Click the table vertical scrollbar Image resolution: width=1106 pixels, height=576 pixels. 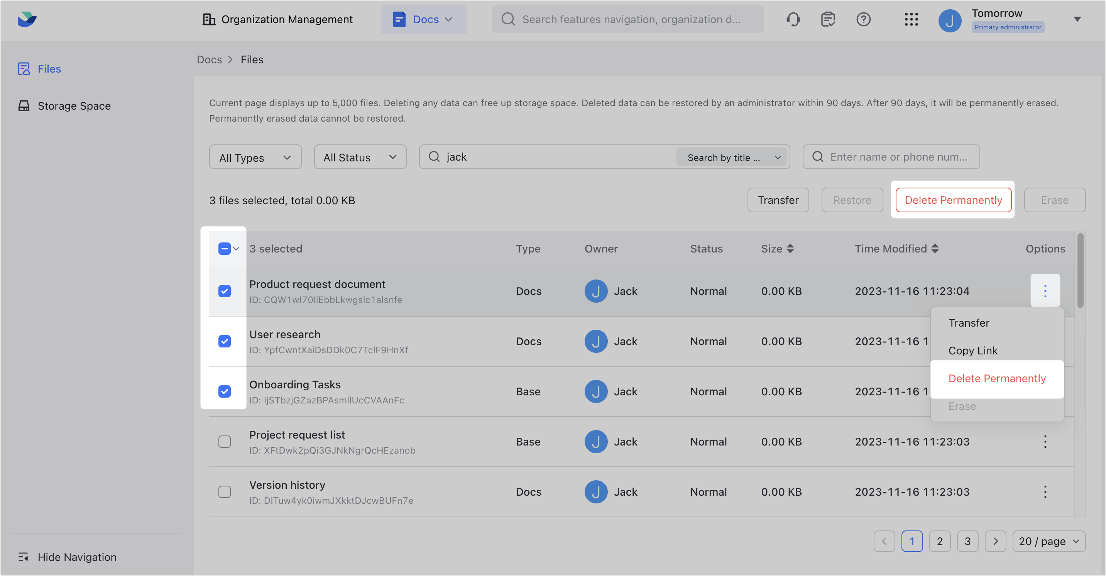pos(1080,271)
